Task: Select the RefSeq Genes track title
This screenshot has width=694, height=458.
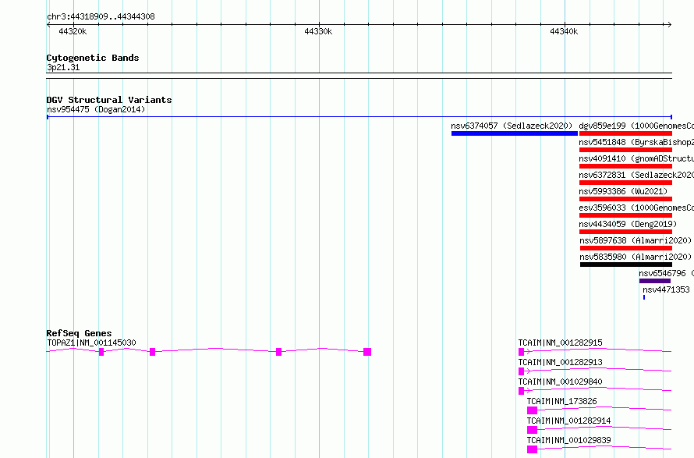Action: coord(79,333)
